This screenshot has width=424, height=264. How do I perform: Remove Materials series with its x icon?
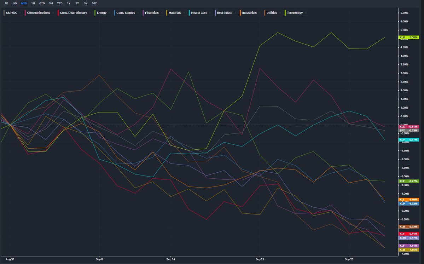point(184,13)
